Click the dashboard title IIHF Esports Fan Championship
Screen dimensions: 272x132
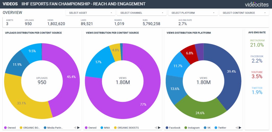click(83, 4)
